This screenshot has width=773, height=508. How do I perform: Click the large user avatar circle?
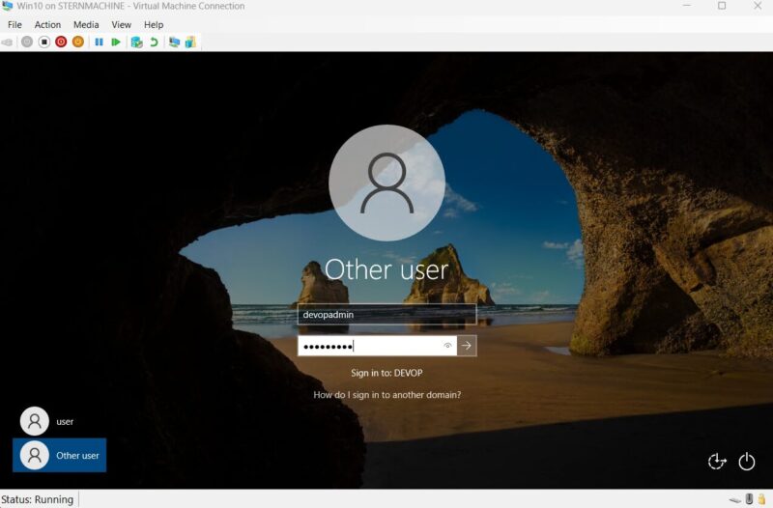387,183
